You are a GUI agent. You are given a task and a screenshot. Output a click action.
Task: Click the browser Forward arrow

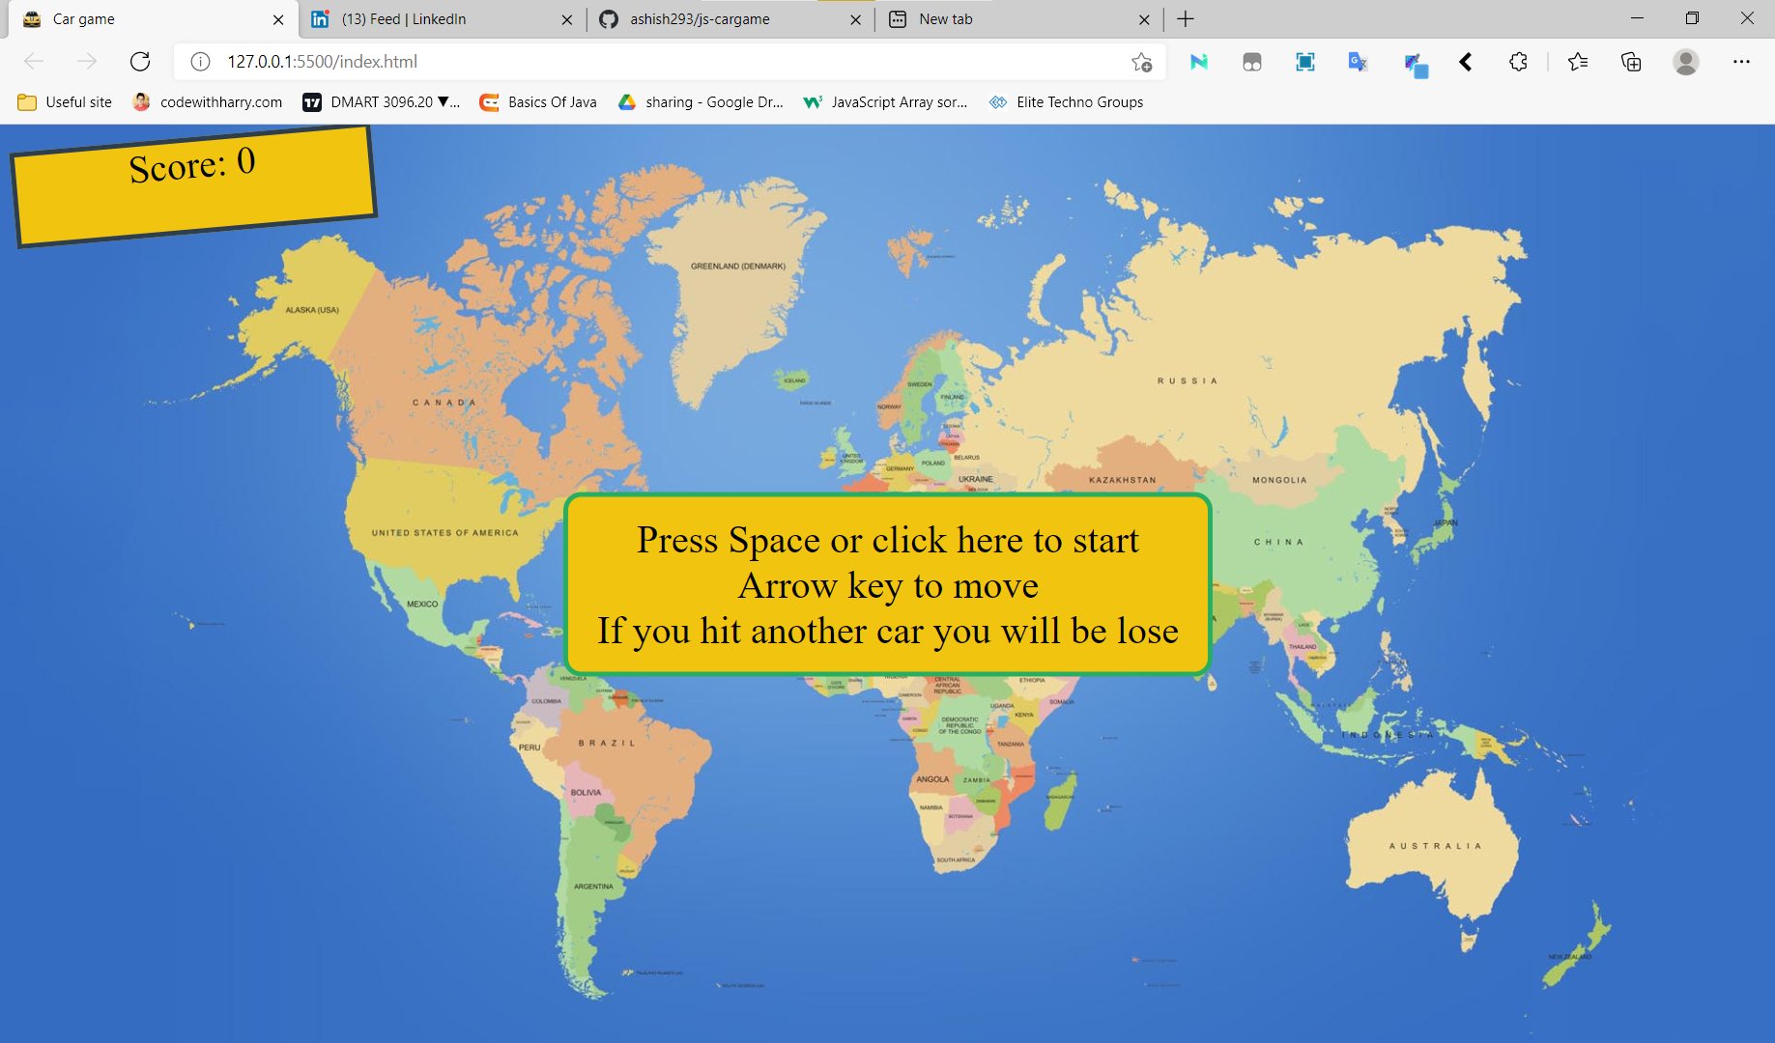(87, 62)
